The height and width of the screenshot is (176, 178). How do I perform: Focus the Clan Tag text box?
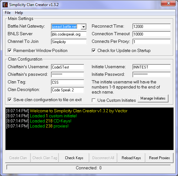click(68, 82)
